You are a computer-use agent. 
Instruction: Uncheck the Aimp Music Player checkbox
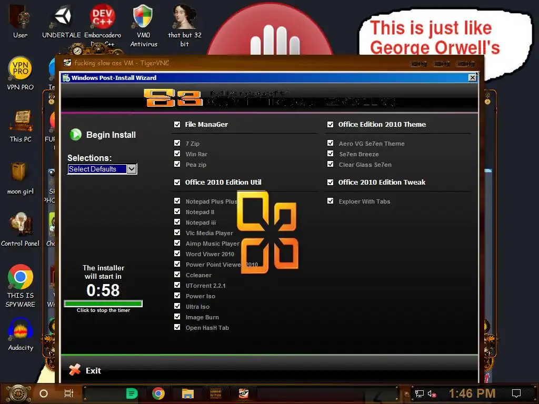coord(177,243)
